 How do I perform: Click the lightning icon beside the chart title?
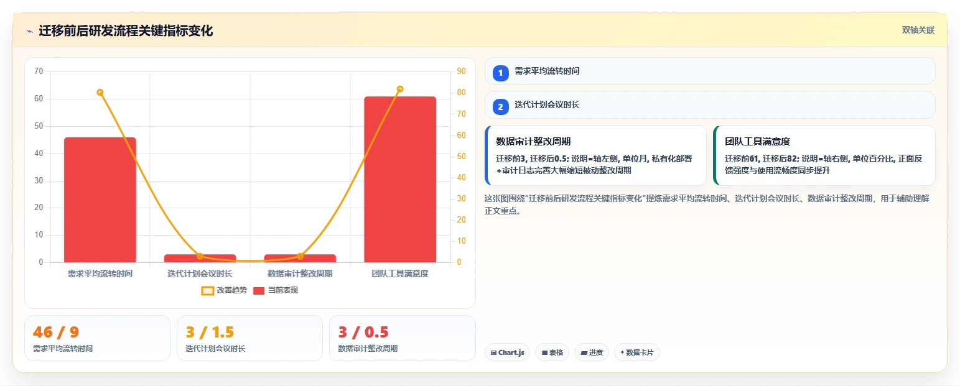(29, 31)
